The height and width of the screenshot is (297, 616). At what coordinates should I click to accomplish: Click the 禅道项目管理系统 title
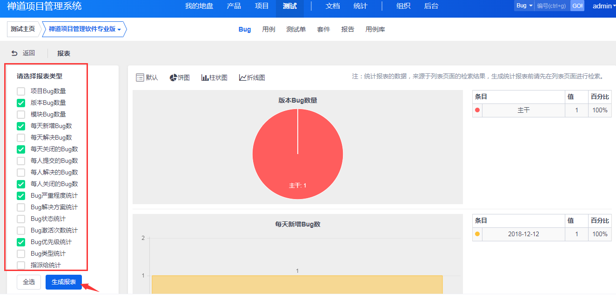tap(44, 6)
